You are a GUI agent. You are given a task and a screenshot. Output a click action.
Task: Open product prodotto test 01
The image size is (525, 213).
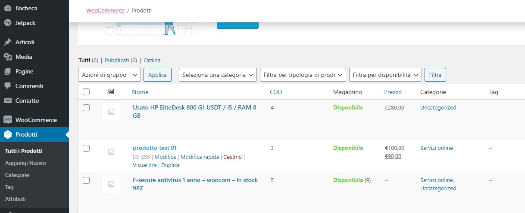tap(155, 148)
